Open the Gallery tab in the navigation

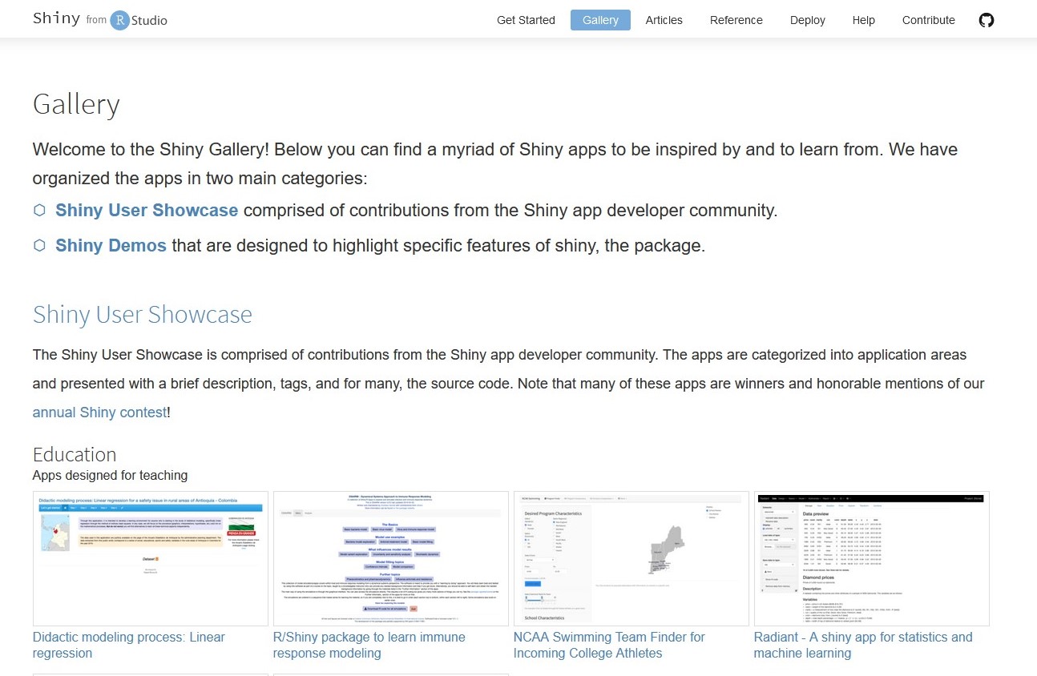599,20
